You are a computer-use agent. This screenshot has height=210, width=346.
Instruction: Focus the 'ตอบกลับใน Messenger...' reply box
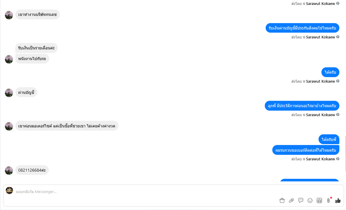pos(145,192)
